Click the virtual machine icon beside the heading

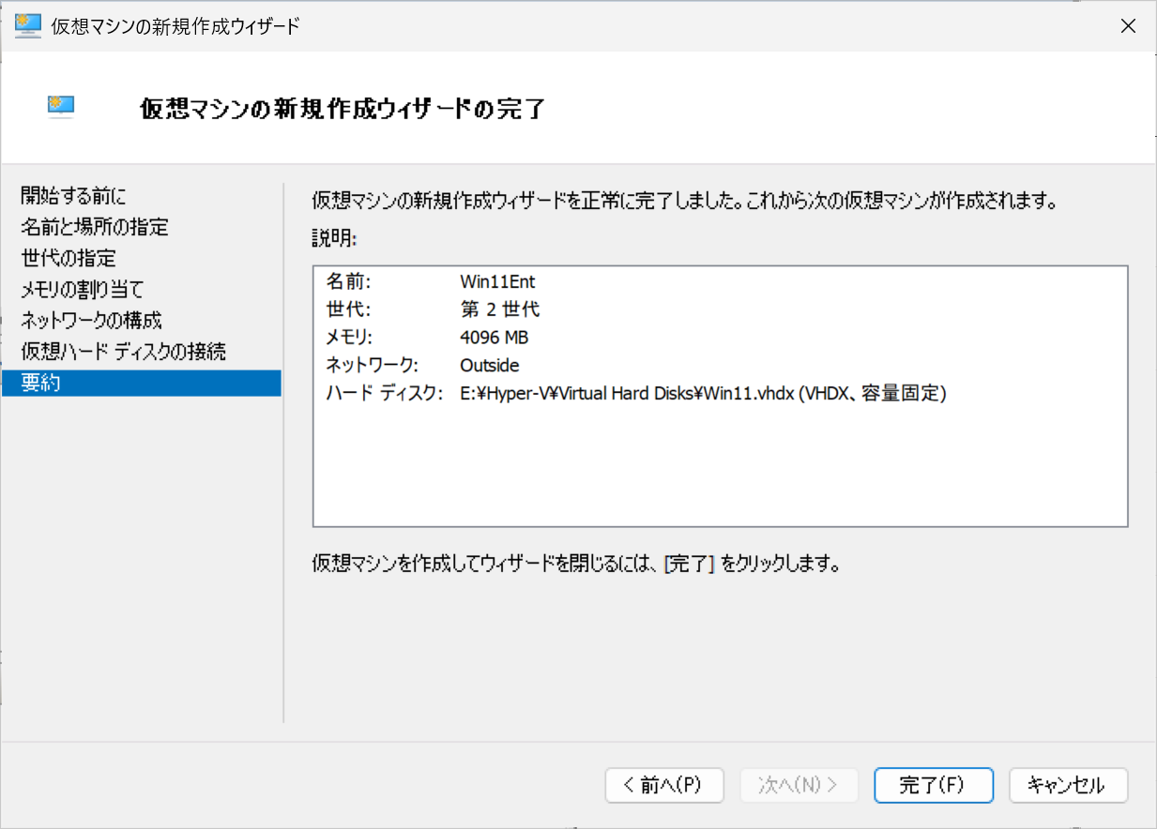61,107
